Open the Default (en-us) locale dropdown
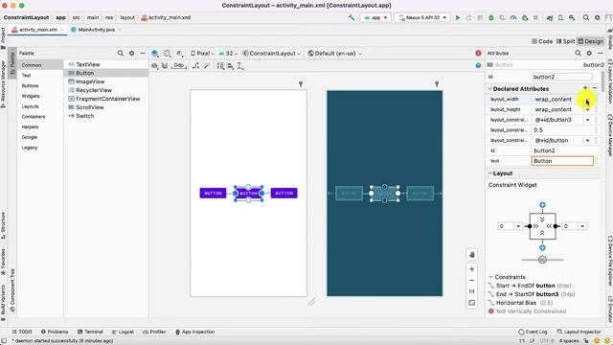This screenshot has width=613, height=345. tap(334, 54)
